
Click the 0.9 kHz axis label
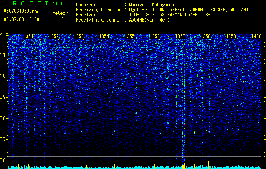(x=3, y=97)
